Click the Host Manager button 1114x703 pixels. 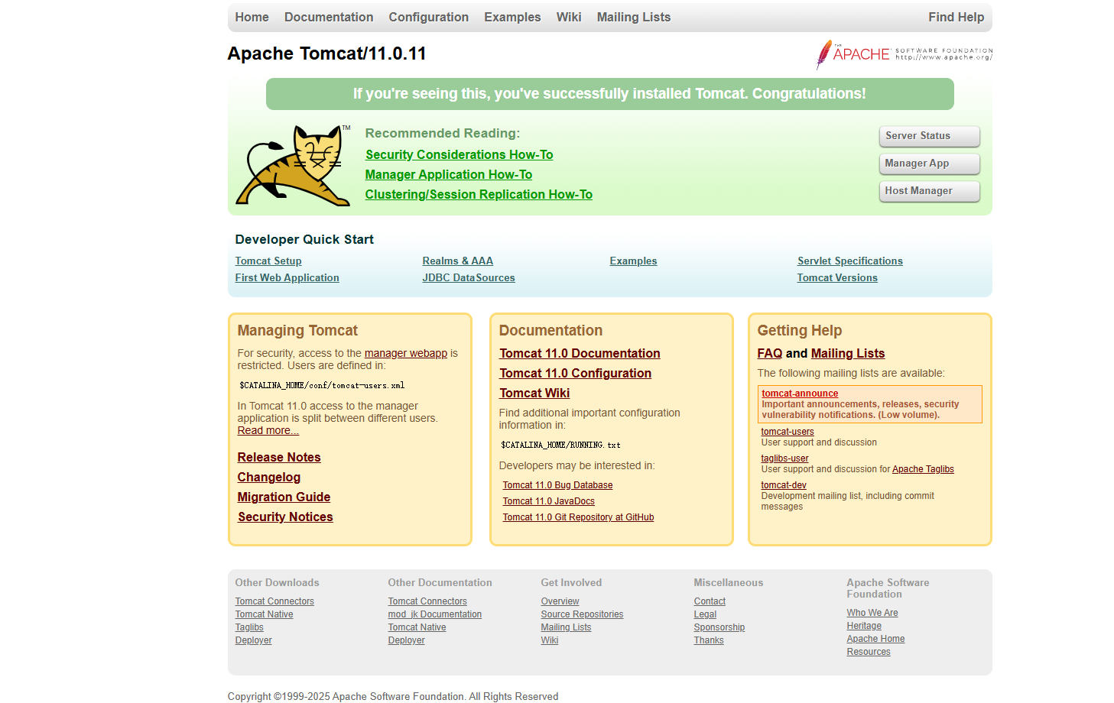coord(929,191)
